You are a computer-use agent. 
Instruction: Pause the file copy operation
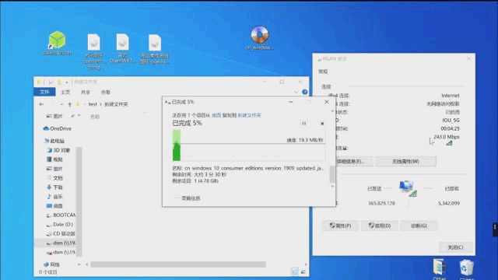(x=304, y=124)
